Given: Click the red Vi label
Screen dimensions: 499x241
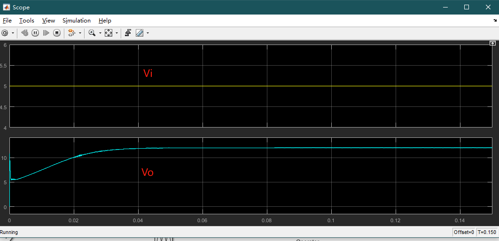Looking at the screenshot, I should pos(148,73).
